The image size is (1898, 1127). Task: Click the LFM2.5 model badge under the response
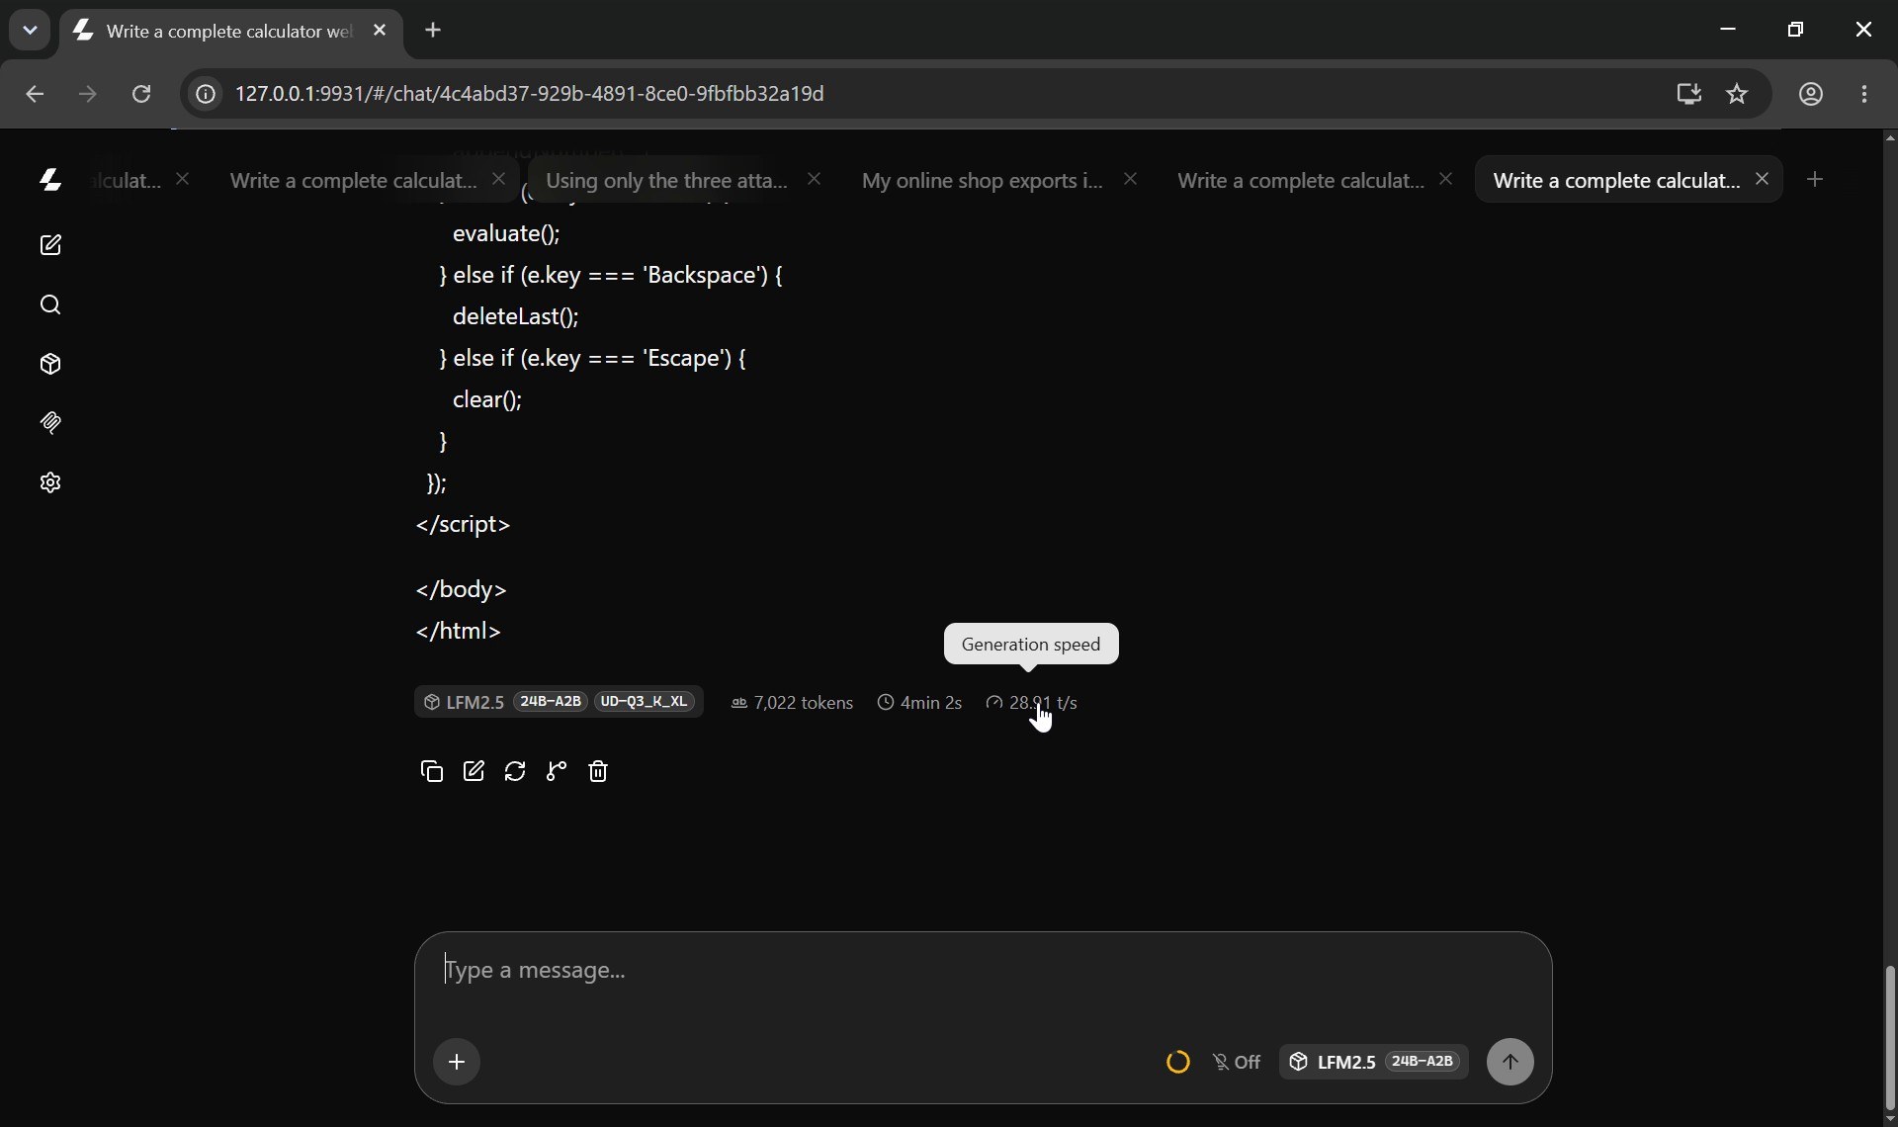click(x=559, y=702)
